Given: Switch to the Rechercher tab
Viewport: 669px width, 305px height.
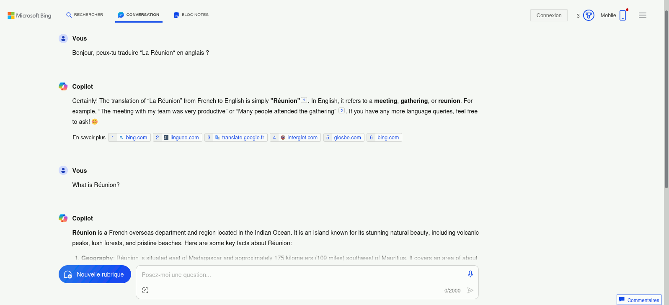Looking at the screenshot, I should point(85,15).
